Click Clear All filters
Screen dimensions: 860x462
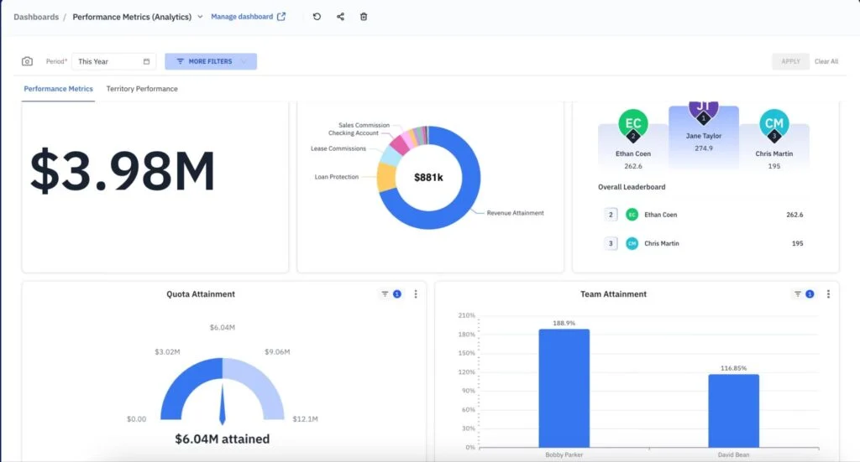tap(826, 61)
